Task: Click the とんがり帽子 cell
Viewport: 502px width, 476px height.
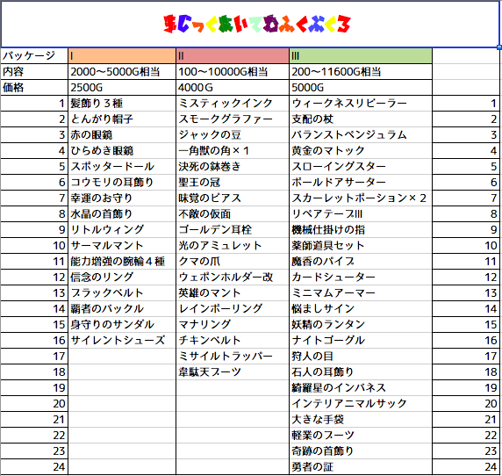Action: coord(122,119)
